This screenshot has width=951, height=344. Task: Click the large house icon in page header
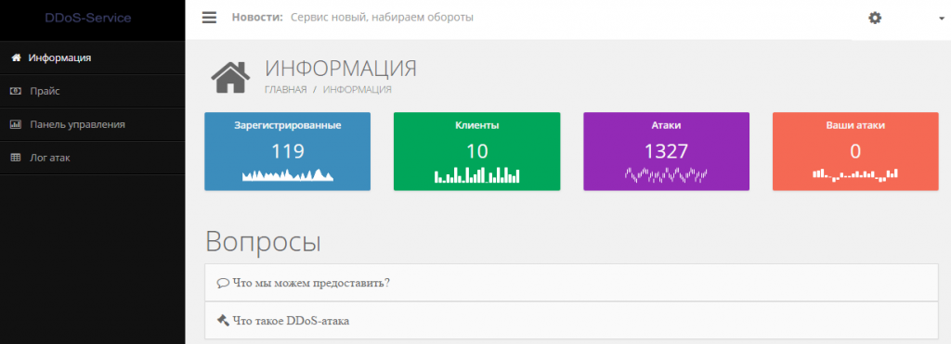(230, 78)
